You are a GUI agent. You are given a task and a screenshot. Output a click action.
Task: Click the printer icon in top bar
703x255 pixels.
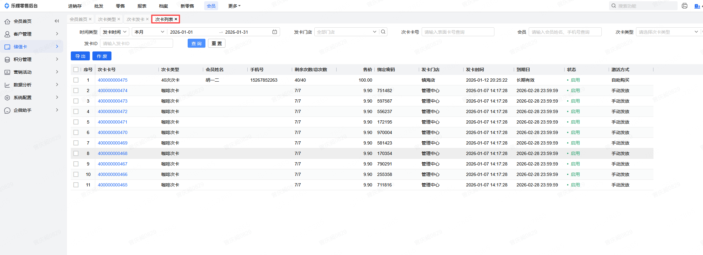pos(685,6)
